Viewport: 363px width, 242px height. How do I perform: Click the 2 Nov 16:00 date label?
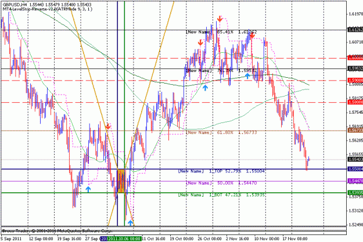point(238,239)
